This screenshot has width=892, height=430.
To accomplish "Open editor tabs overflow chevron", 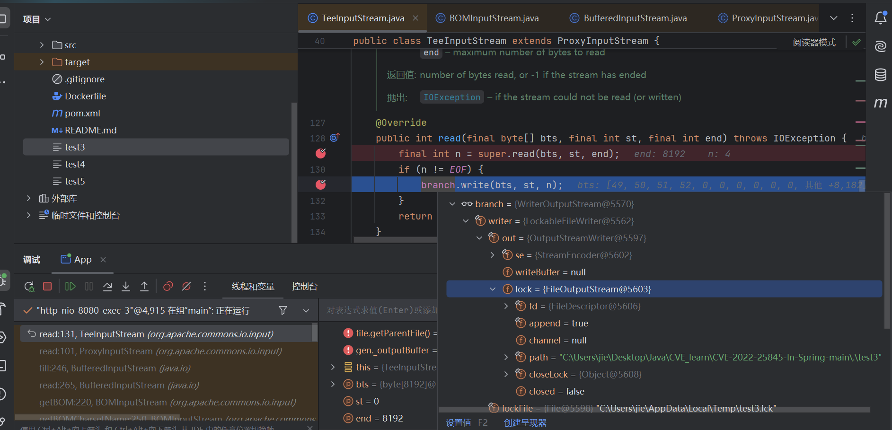I will pos(834,18).
